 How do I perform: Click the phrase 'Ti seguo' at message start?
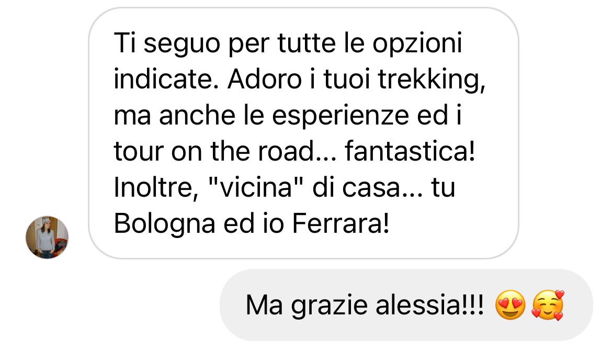tap(167, 43)
